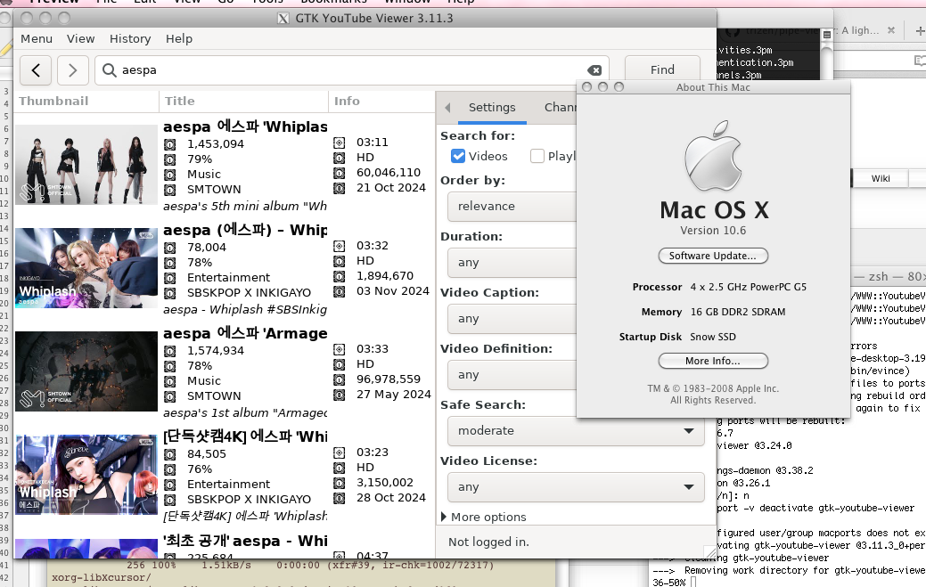Switch to the Channels tab

[560, 108]
